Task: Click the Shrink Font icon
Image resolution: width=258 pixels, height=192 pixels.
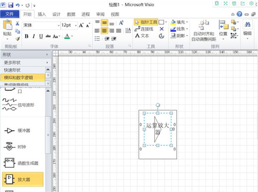Action: point(88,25)
